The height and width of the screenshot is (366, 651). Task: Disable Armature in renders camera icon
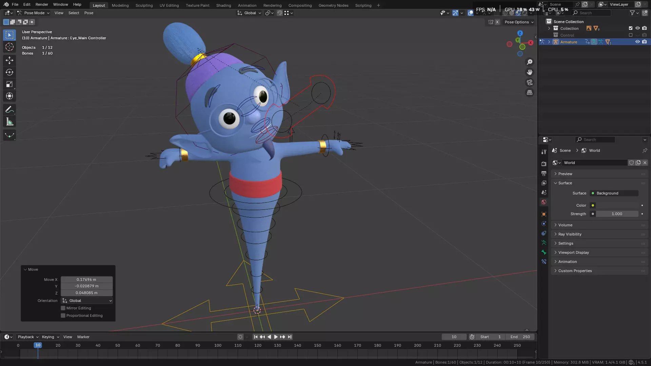point(645,42)
